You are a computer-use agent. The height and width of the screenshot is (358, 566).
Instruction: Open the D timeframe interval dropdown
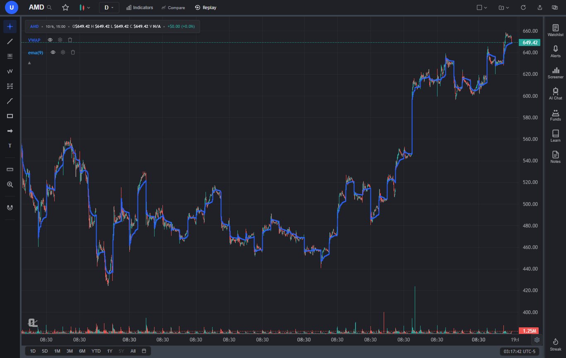tap(109, 7)
